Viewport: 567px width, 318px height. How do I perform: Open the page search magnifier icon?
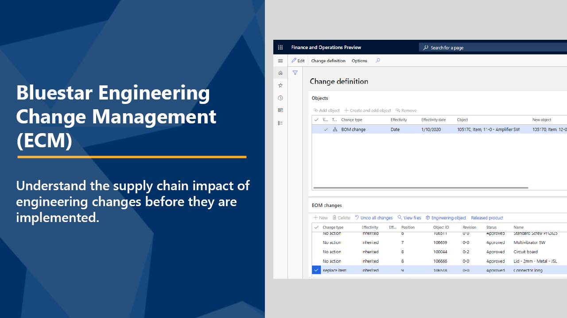pyautogui.click(x=378, y=60)
